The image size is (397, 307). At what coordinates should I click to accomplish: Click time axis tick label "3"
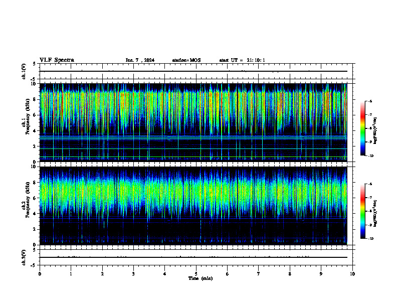pyautogui.click(x=133, y=274)
